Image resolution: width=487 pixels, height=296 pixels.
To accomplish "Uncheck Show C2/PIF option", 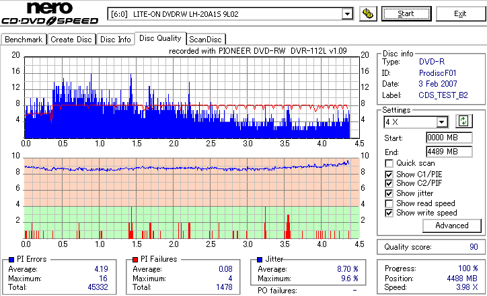I will 389,183.
